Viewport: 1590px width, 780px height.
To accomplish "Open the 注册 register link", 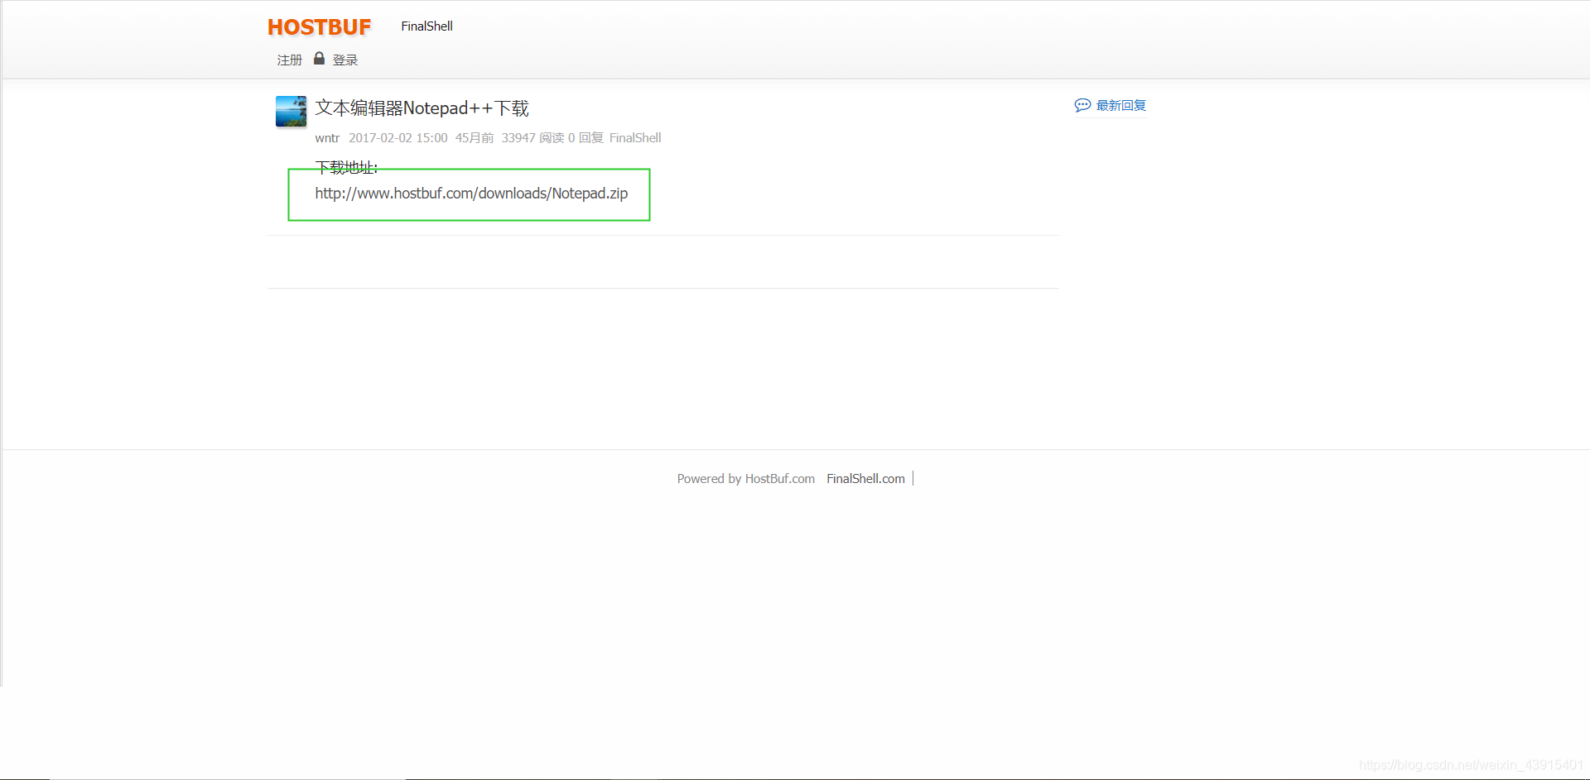I will pyautogui.click(x=290, y=60).
